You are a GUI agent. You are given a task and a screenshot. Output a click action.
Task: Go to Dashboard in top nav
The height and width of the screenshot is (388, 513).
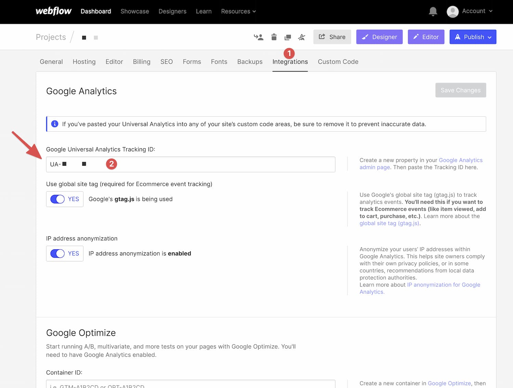click(x=96, y=11)
